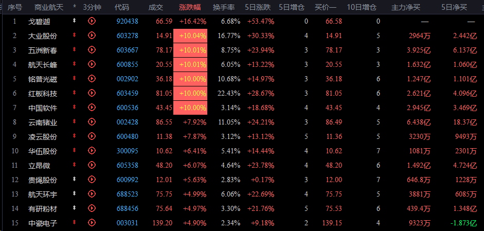
Task: Sort by 涨跌幅 column header
Action: pyautogui.click(x=190, y=7)
